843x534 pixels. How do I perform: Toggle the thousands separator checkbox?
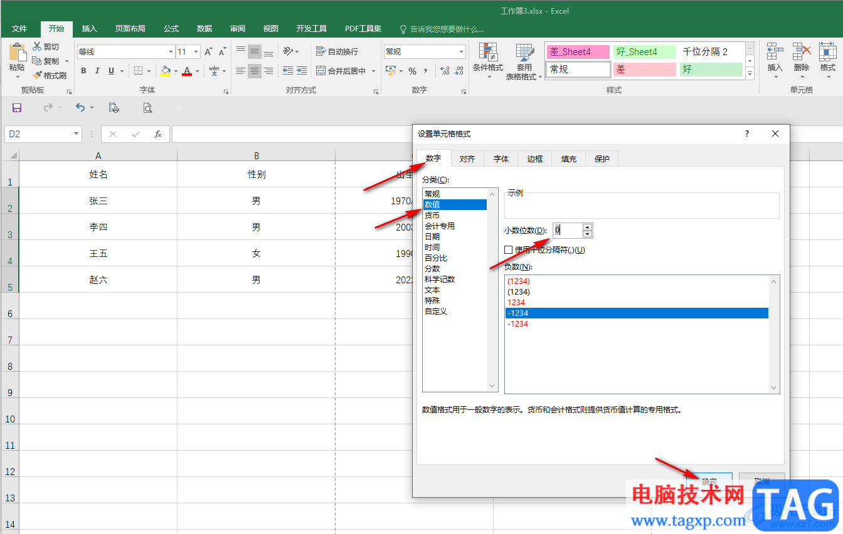[509, 250]
